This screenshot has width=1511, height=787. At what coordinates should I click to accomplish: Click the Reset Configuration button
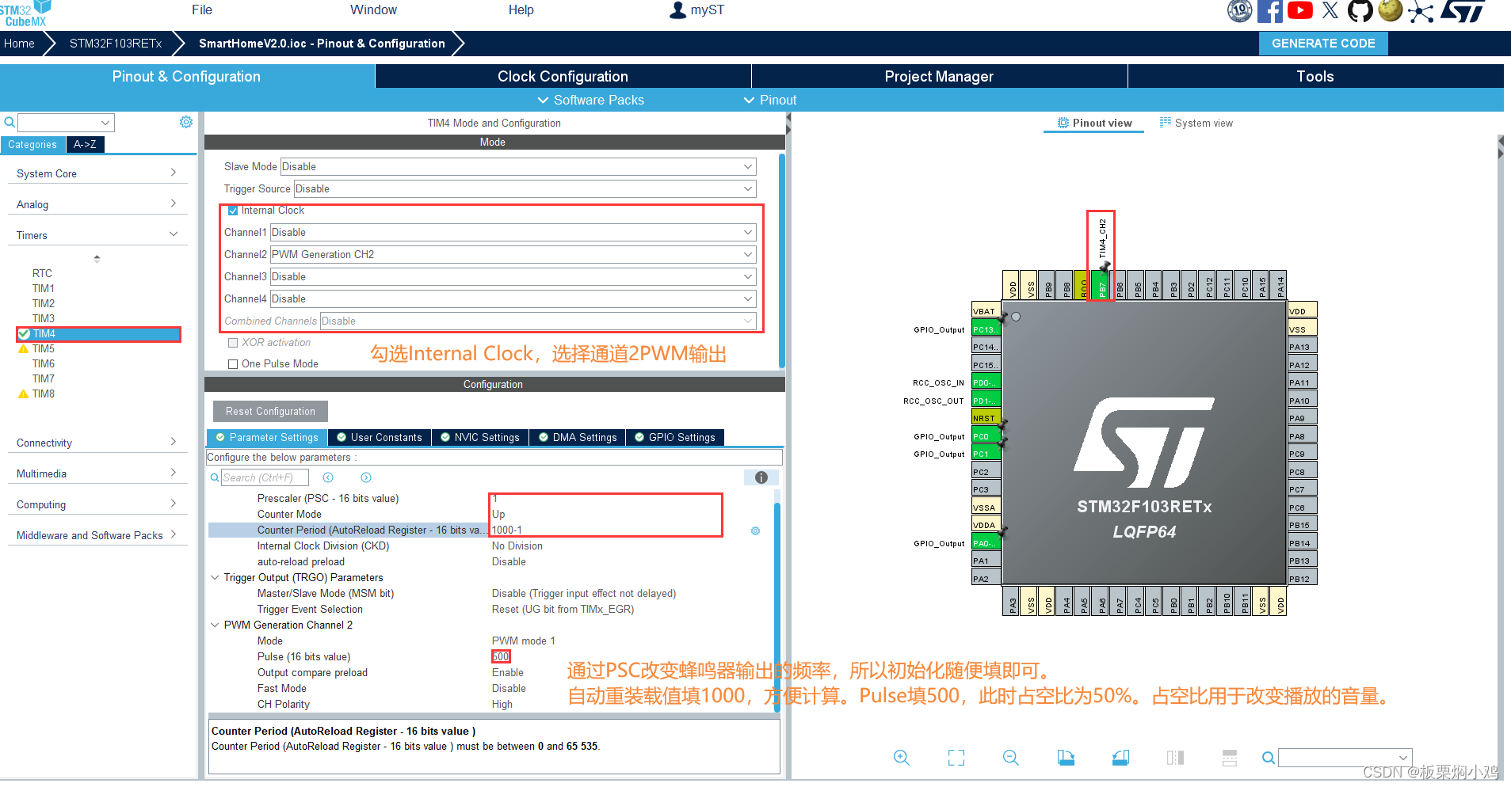tap(270, 411)
